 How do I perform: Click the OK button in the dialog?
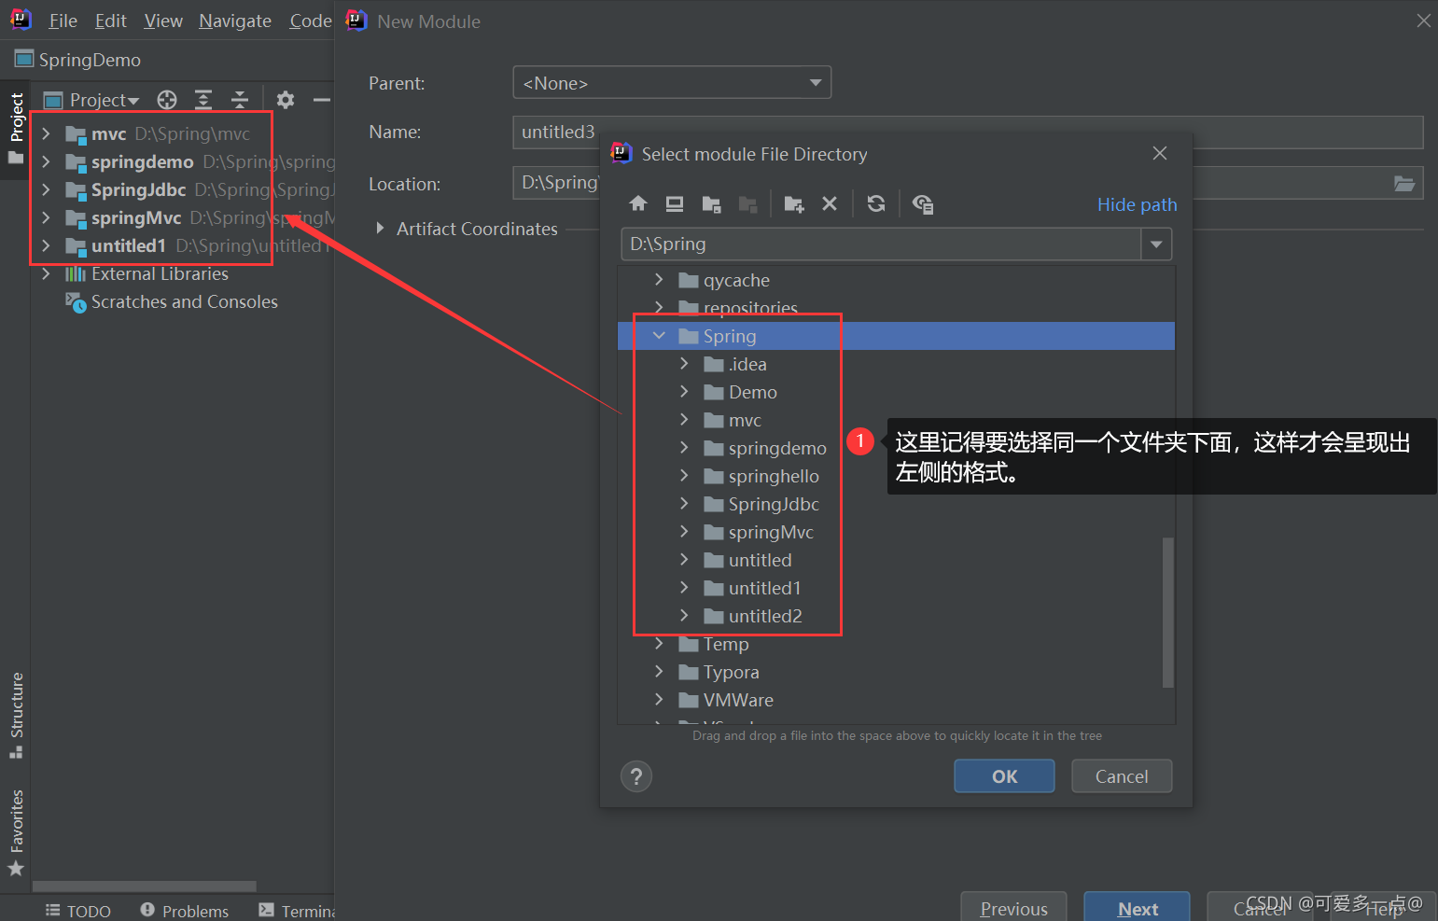click(x=1003, y=775)
